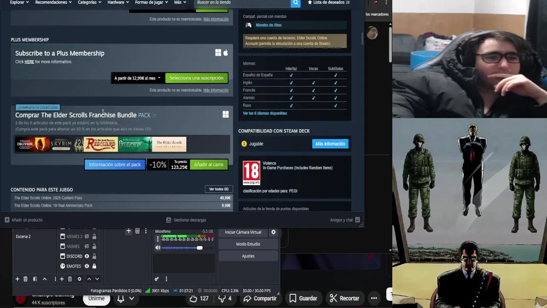Open the Más dropdown in Steam nav
This screenshot has height=308, width=547.
tap(180, 3)
